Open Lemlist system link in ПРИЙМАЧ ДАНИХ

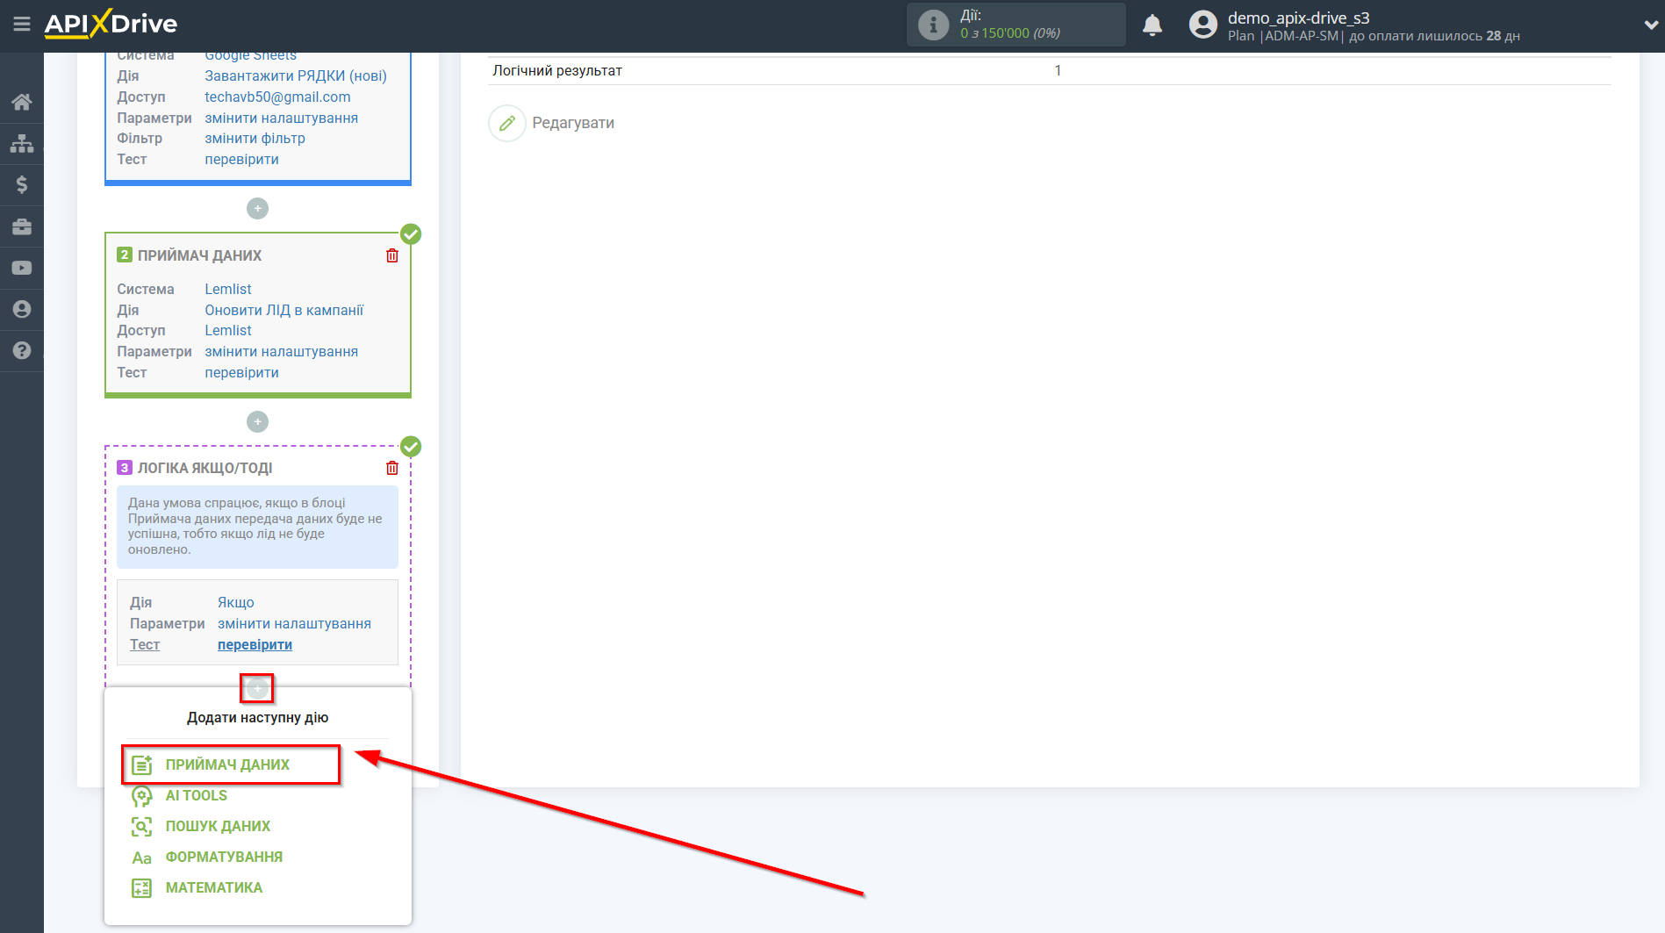[x=228, y=289]
